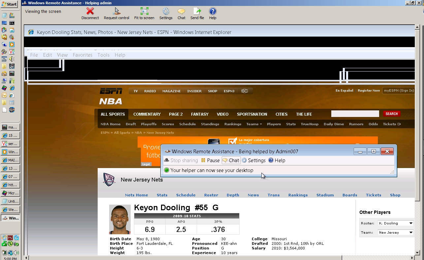This screenshot has width=424, height=260.
Task: Open the Depth link in Nets team menu
Action: coord(233,195)
